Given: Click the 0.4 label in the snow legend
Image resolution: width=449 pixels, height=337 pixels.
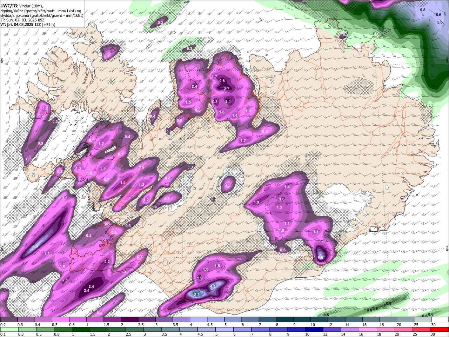Looking at the screenshot, I should click(x=37, y=325).
